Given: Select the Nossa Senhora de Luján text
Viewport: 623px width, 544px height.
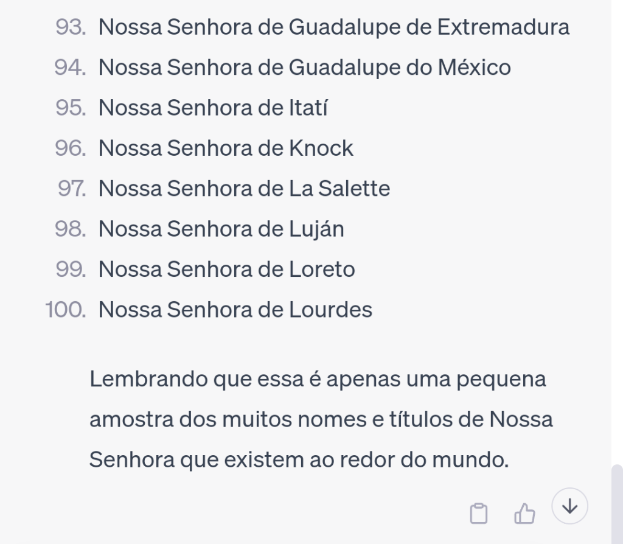Looking at the screenshot, I should click(221, 229).
